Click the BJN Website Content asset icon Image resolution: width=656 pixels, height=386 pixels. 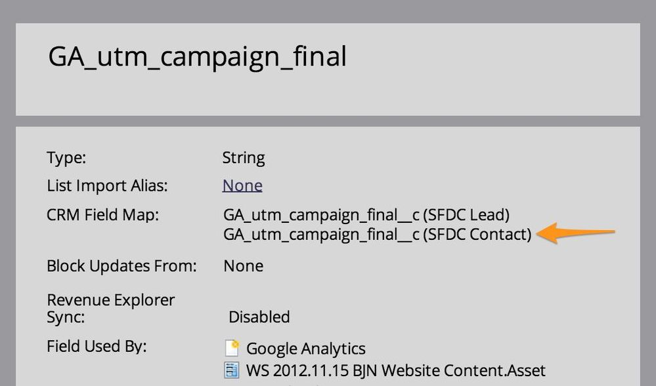[x=232, y=370]
